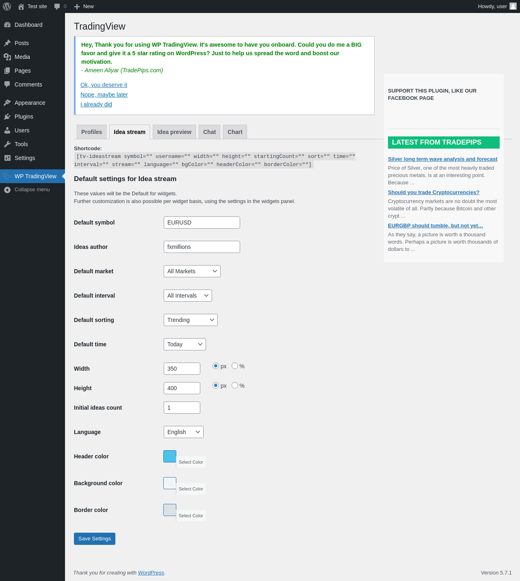Screen dimensions: 520x581
Task: Open Silver long term wave analysis article
Action: click(442, 159)
